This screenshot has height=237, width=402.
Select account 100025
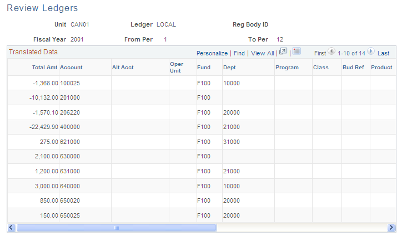(x=70, y=84)
